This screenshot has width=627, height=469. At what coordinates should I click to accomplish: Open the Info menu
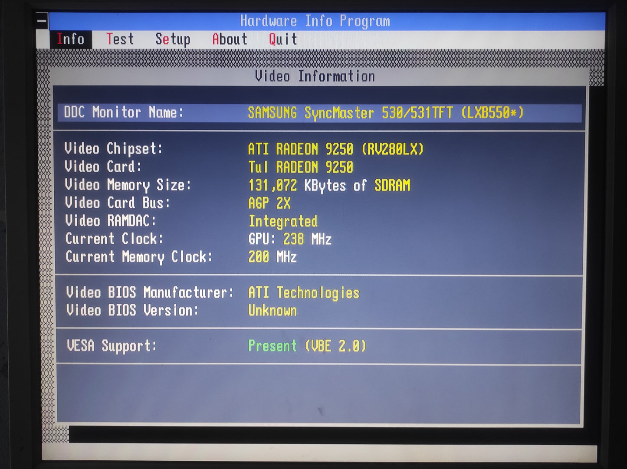(x=70, y=39)
